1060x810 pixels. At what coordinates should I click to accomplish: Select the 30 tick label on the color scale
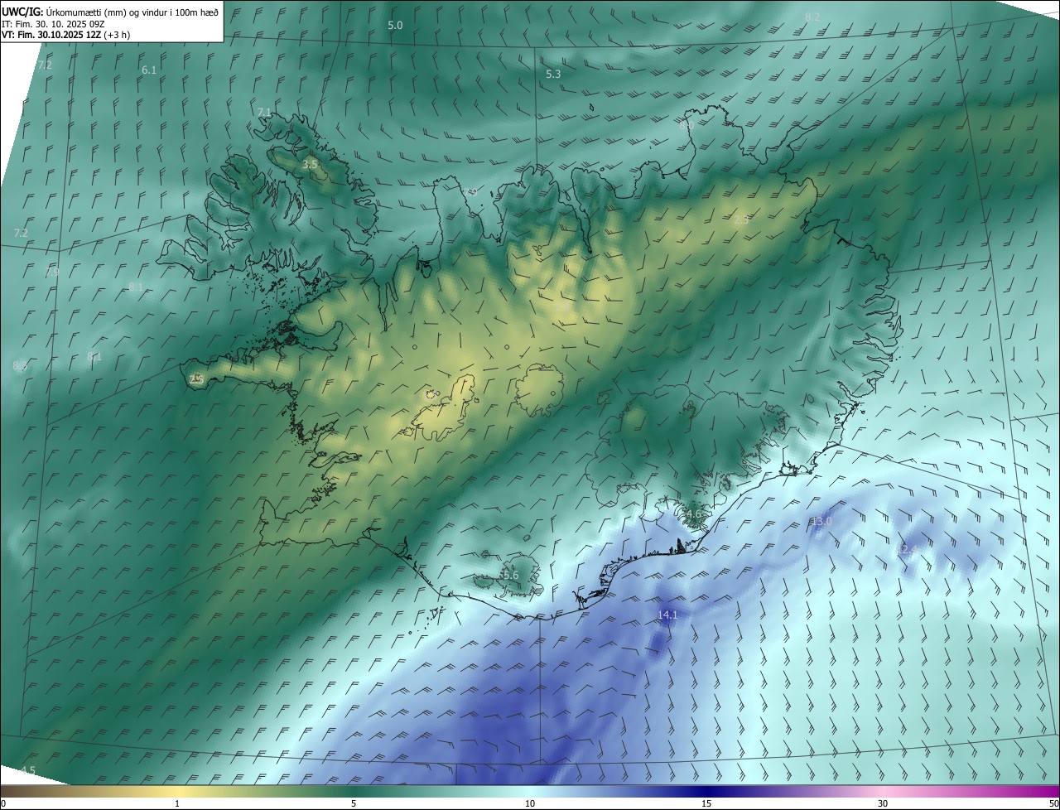(x=883, y=803)
